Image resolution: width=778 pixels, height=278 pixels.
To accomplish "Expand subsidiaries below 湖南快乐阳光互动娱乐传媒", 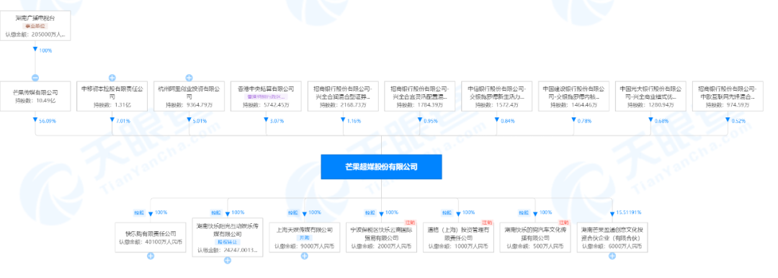I will click(x=228, y=261).
